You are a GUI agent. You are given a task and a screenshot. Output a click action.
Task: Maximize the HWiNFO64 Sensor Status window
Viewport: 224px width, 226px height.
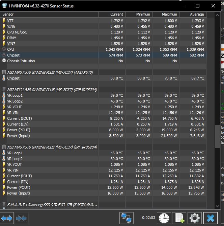tap(198, 6)
